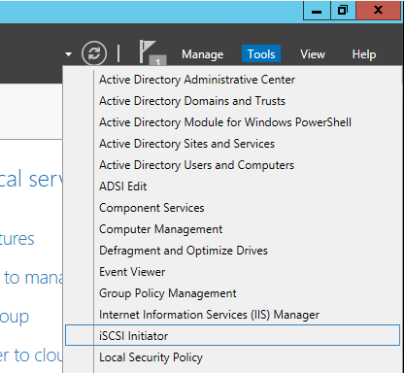This screenshot has height=373, width=404.
Task: Open Active Directory Sites and Services
Action: pos(232,144)
